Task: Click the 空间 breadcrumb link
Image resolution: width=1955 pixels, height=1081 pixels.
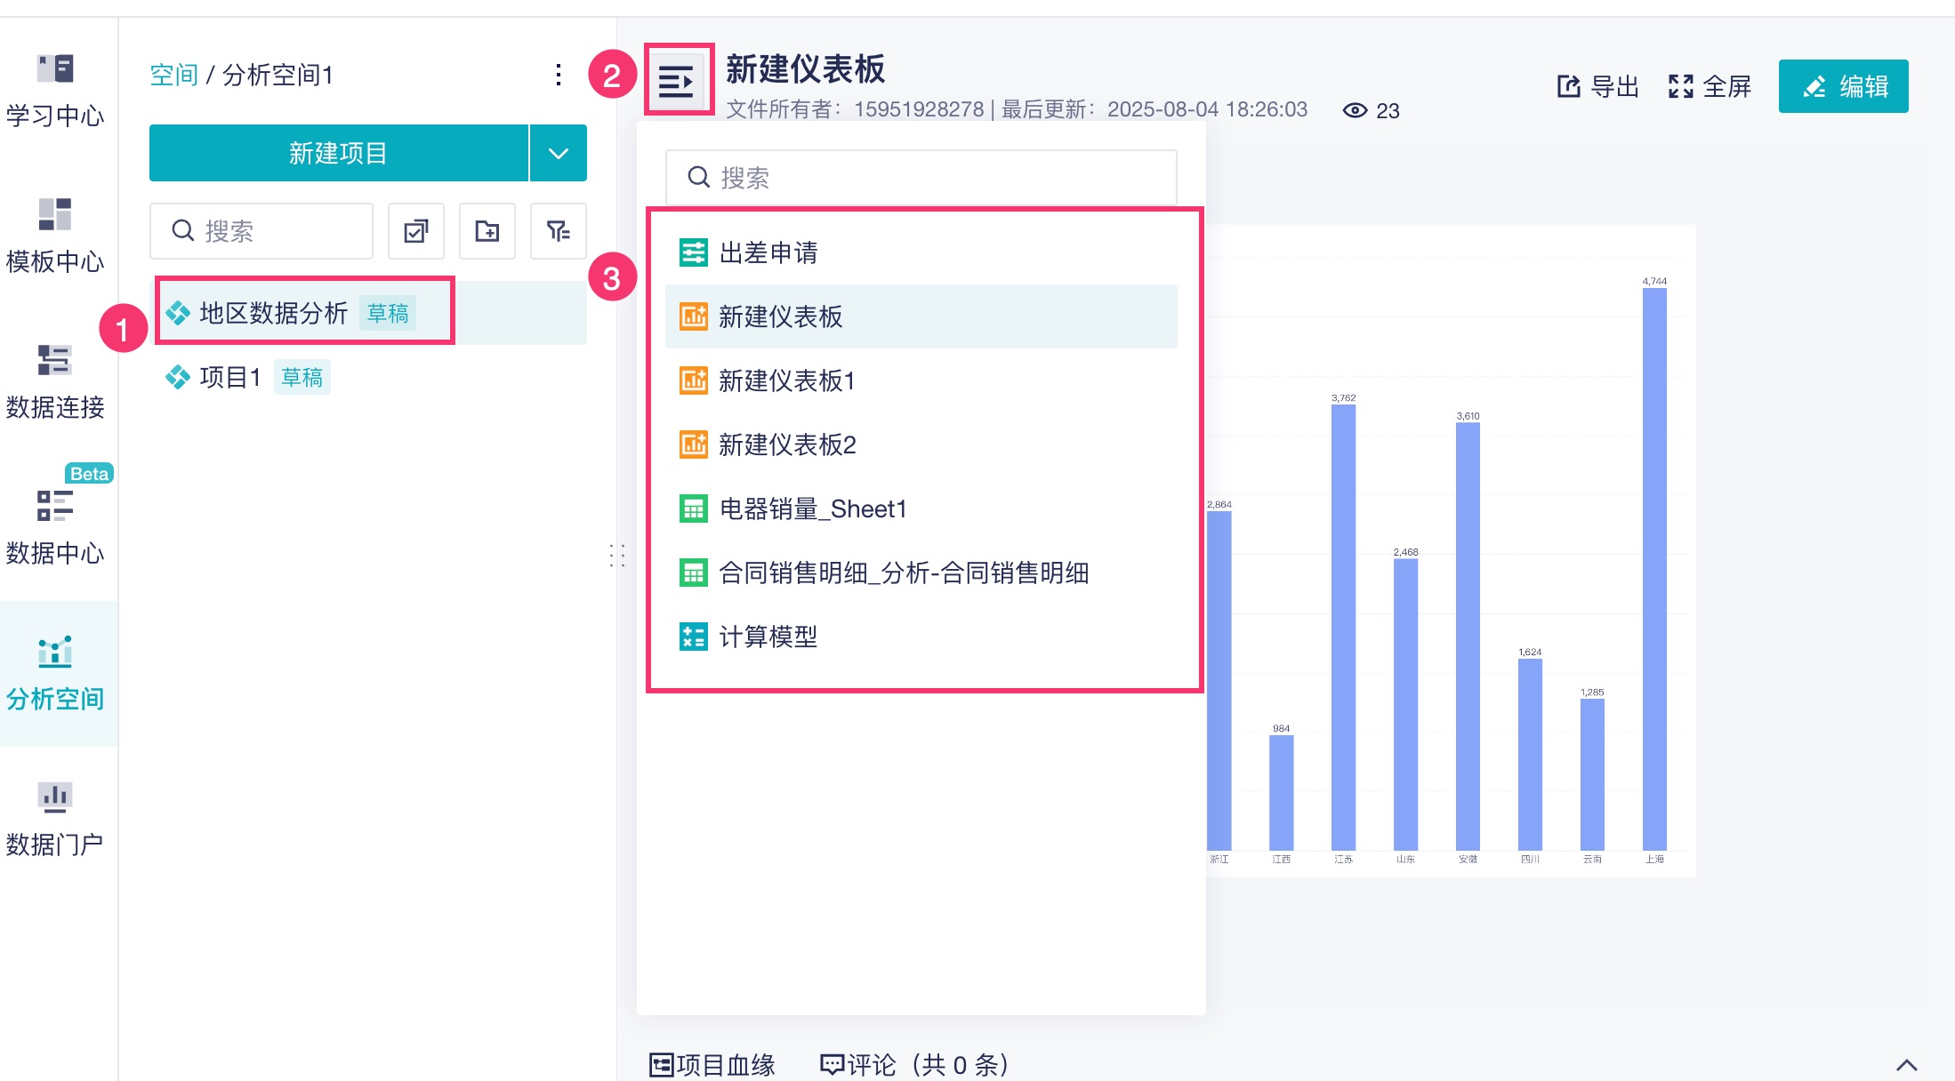Action: pos(173,75)
